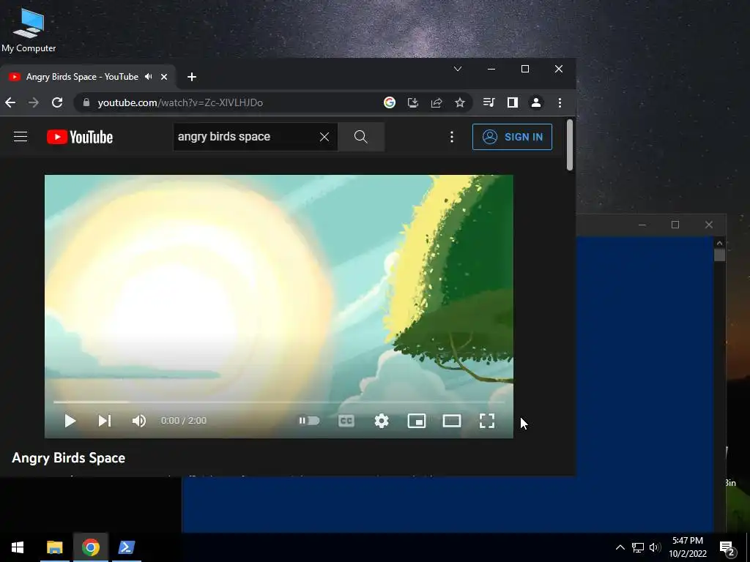Toggle the autoplay switch in player
This screenshot has height=562, width=750.
click(309, 421)
